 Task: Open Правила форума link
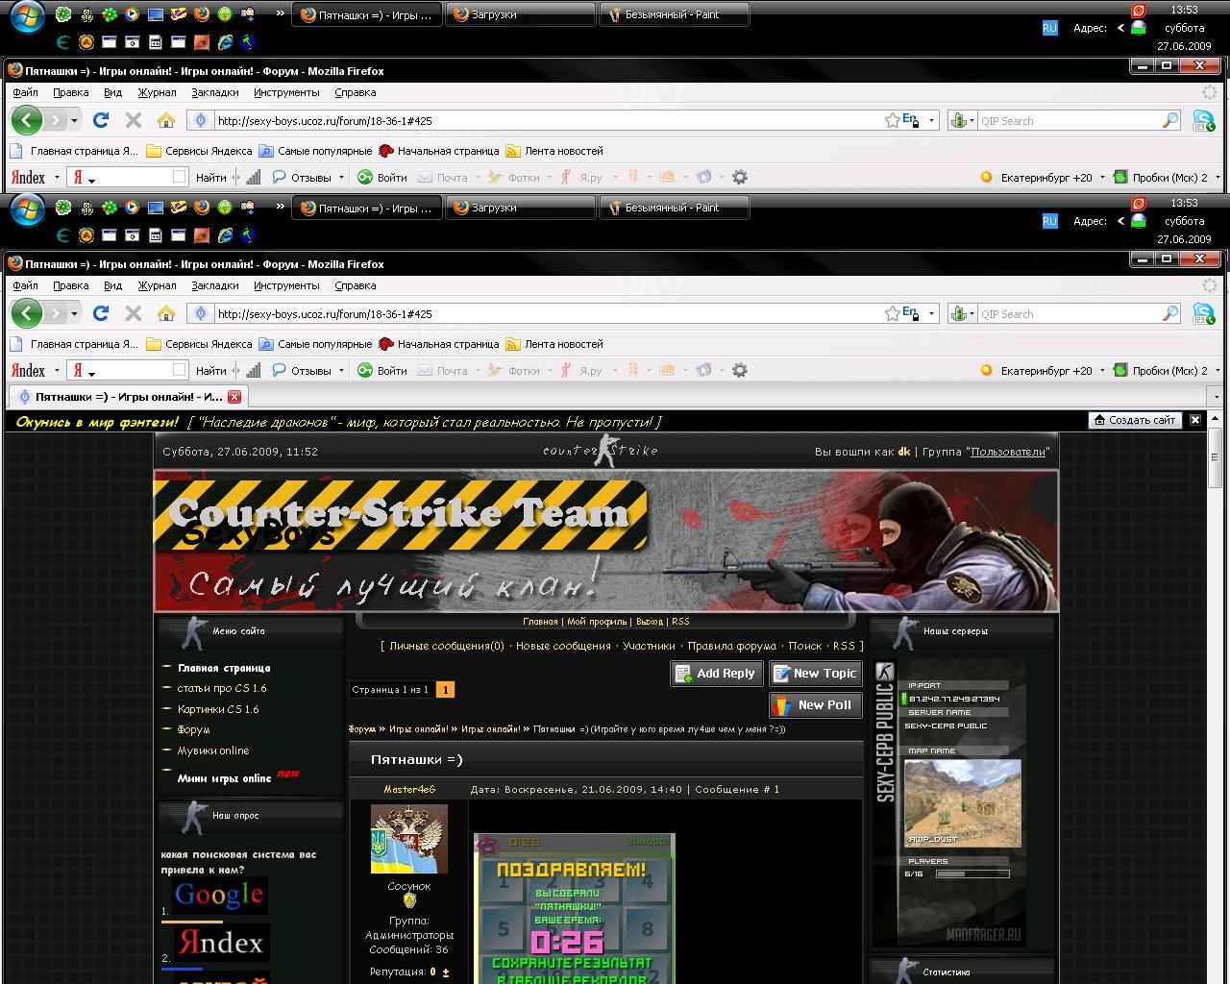tap(732, 646)
